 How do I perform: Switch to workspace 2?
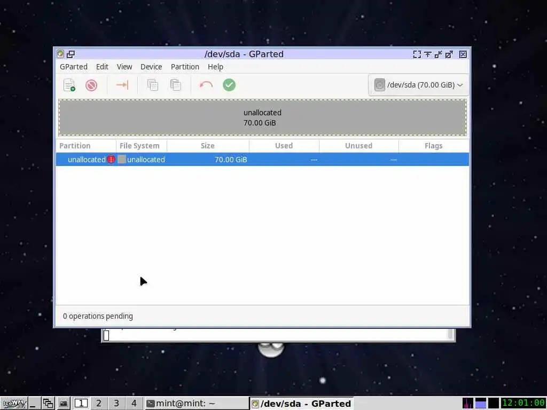coord(99,404)
